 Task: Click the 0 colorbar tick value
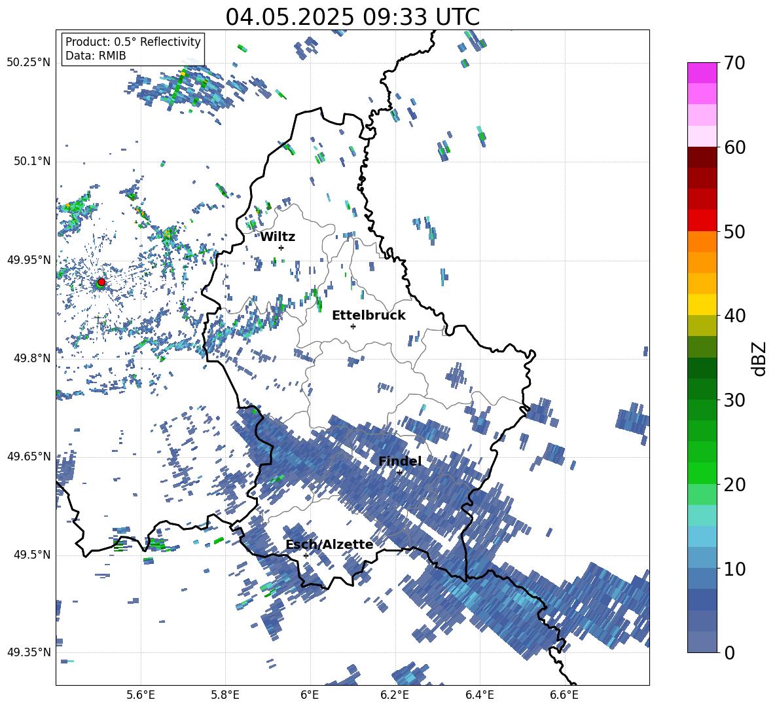point(729,652)
